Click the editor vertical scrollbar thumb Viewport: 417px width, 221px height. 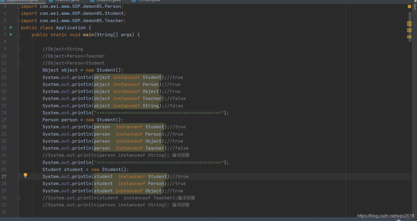(x=410, y=27)
